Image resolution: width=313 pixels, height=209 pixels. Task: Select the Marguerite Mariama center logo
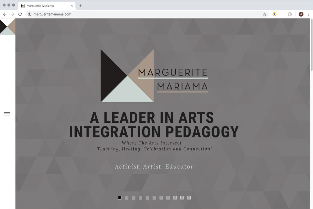154,76
